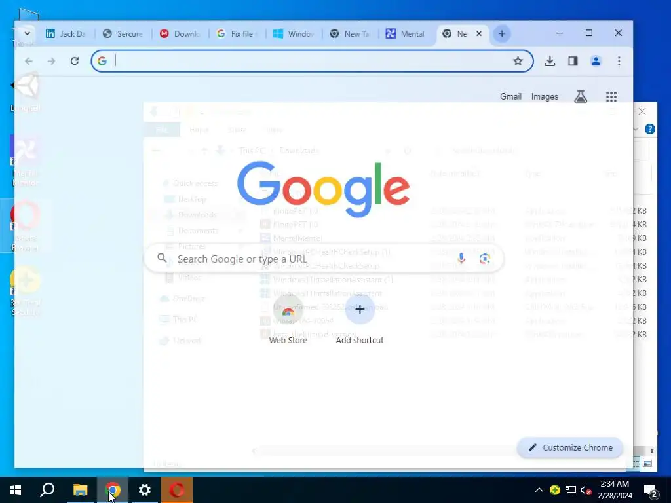Switch to Opera from the taskbar
Image resolution: width=671 pixels, height=503 pixels.
(x=177, y=490)
